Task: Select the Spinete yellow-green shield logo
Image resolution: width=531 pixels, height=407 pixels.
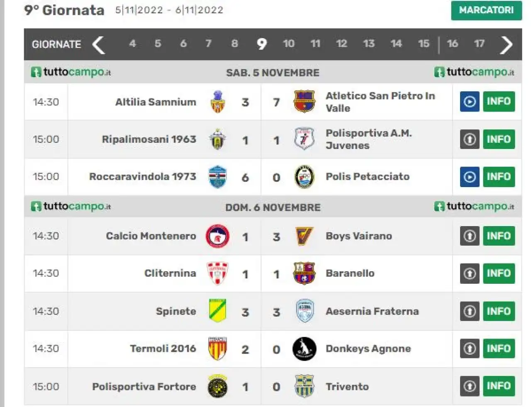Action: (x=217, y=311)
